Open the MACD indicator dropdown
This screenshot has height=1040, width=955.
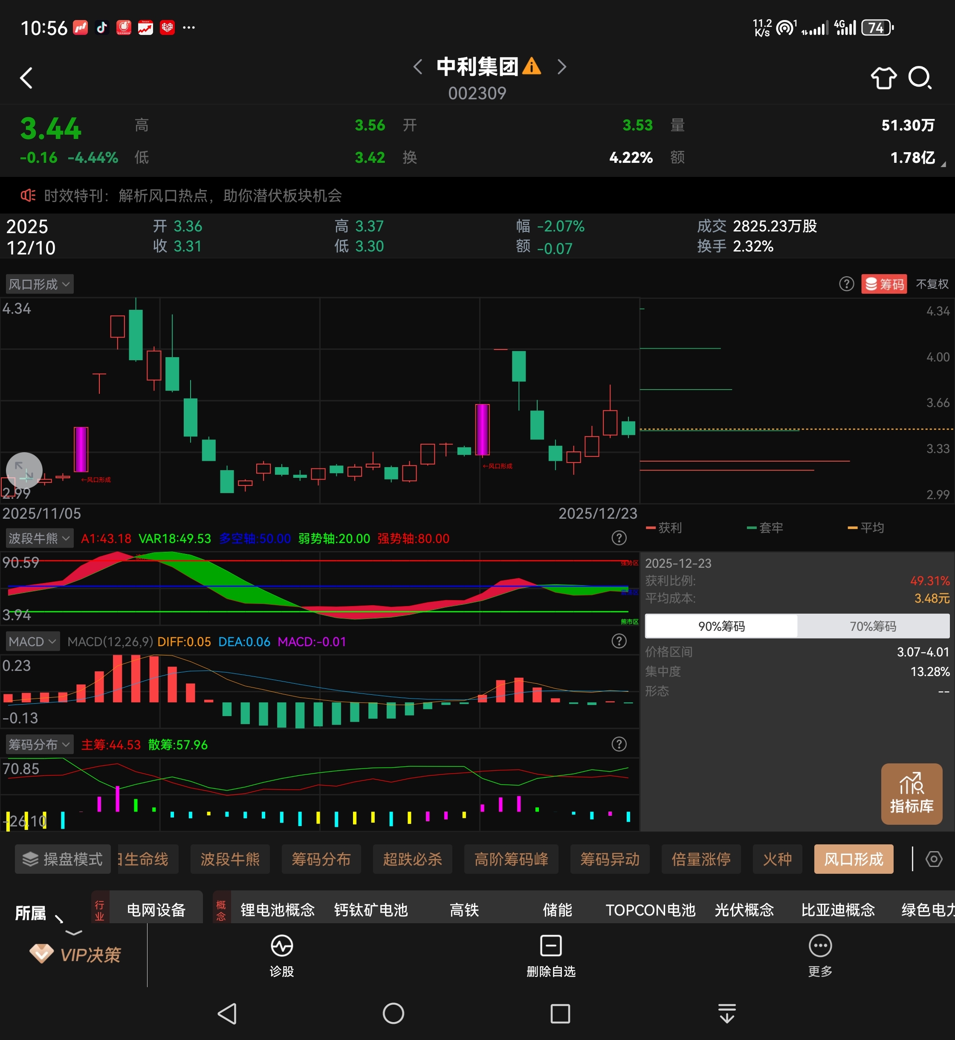(x=32, y=641)
